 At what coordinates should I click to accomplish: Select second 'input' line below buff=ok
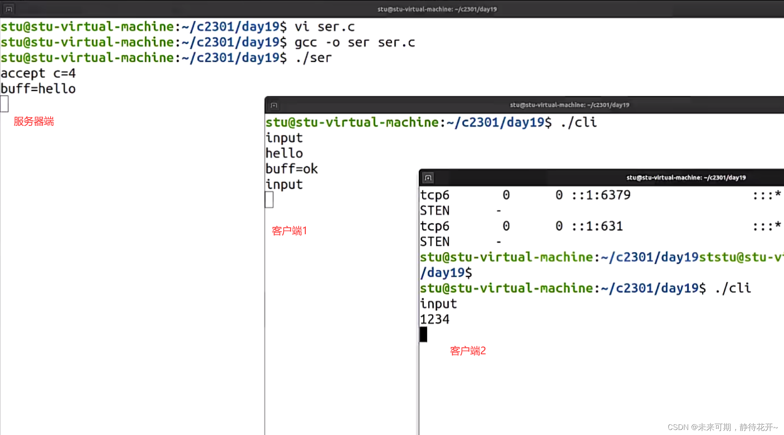[x=284, y=184]
